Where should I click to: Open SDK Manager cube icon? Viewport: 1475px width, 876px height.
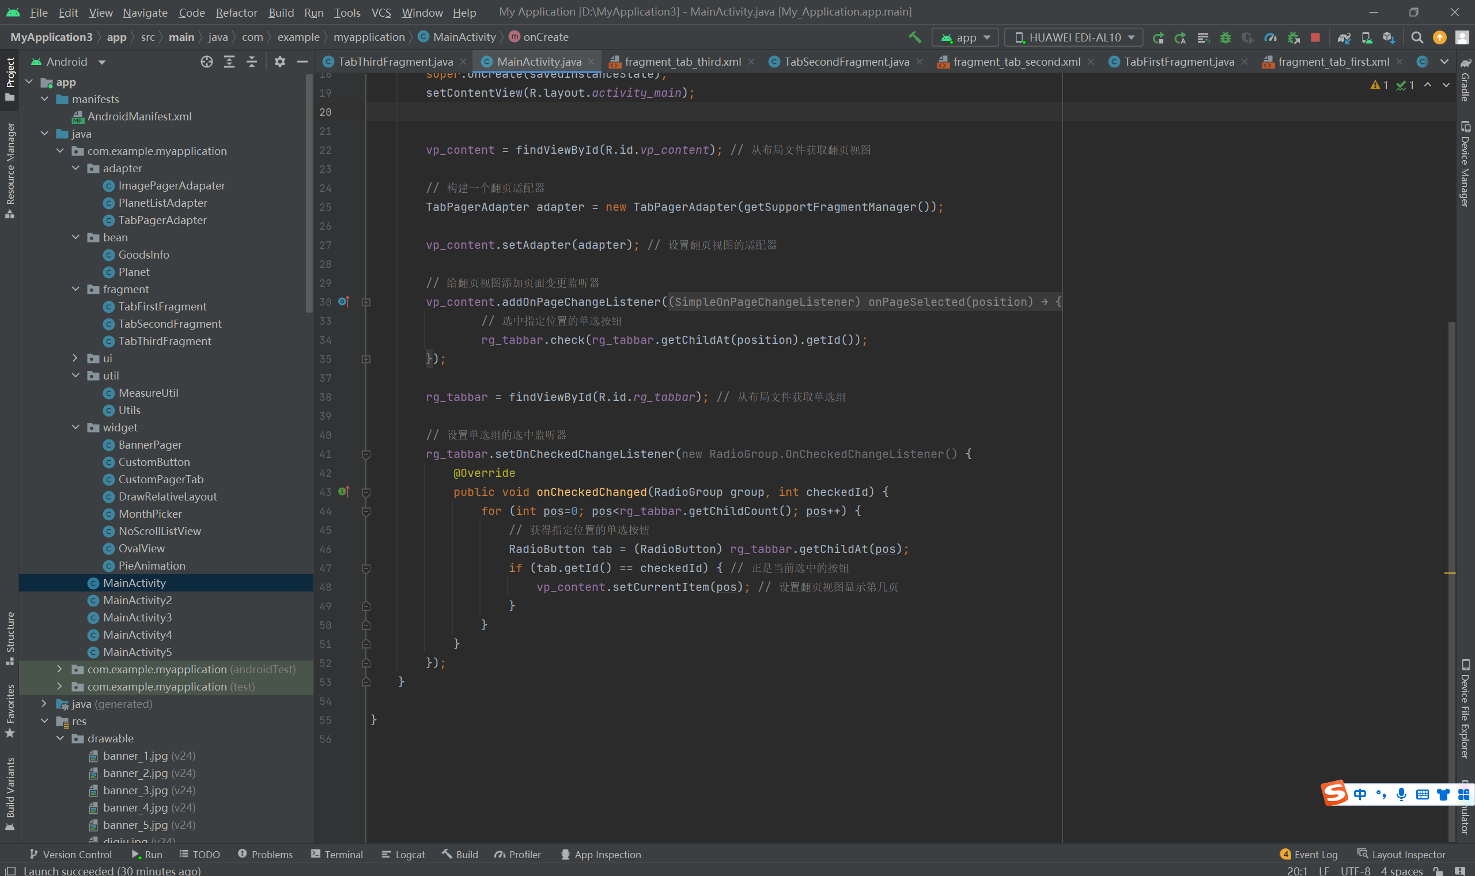[1388, 37]
